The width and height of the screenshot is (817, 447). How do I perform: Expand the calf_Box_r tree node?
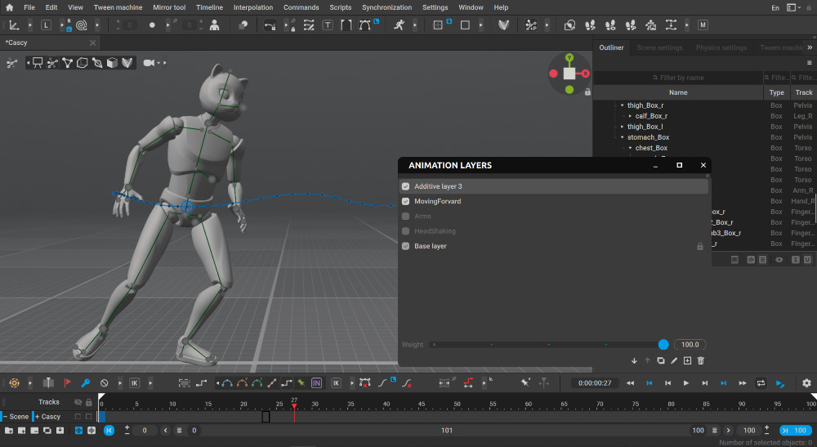[x=630, y=116]
